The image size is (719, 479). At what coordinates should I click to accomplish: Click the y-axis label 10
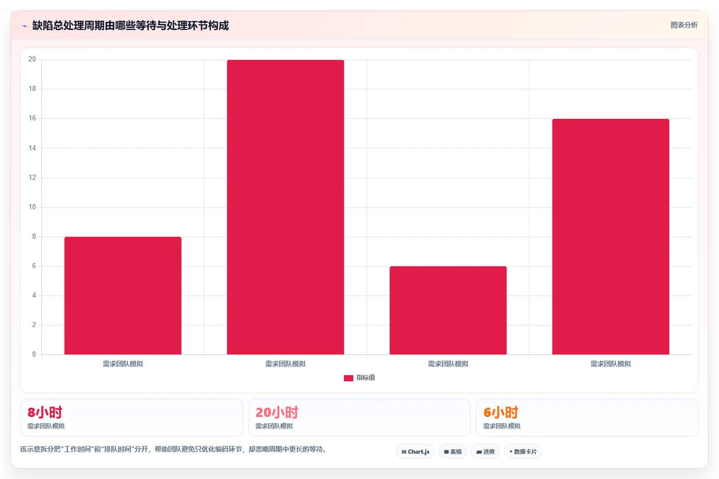(32, 207)
